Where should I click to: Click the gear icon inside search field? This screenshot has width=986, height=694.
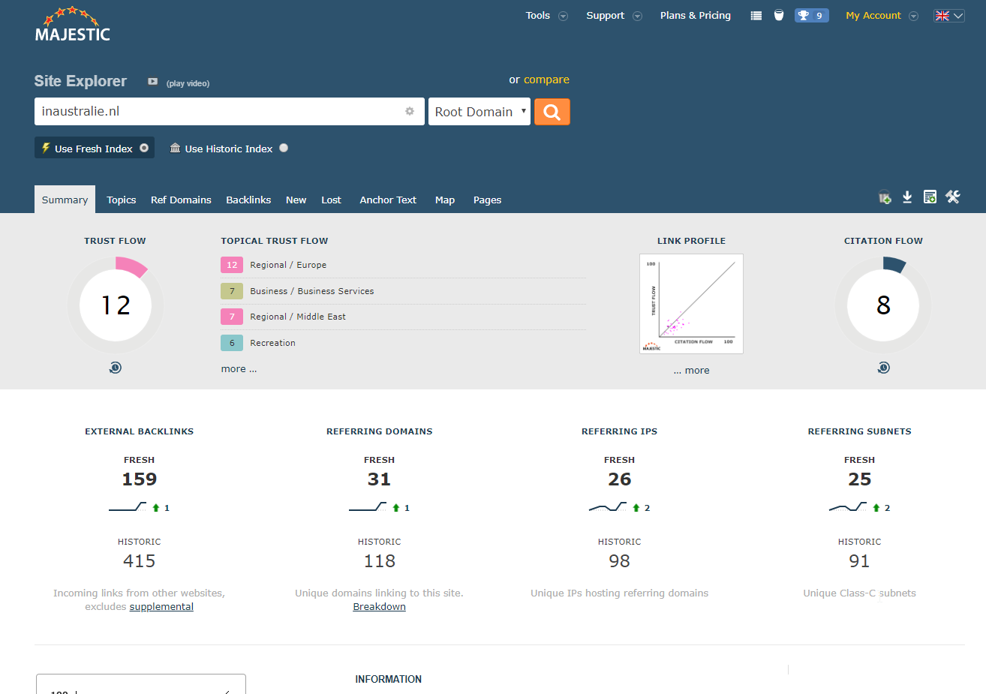coord(410,111)
